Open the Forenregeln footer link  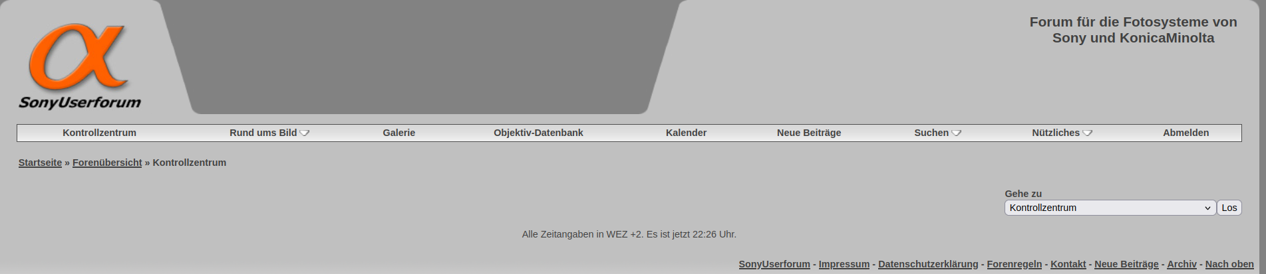tap(1015, 264)
